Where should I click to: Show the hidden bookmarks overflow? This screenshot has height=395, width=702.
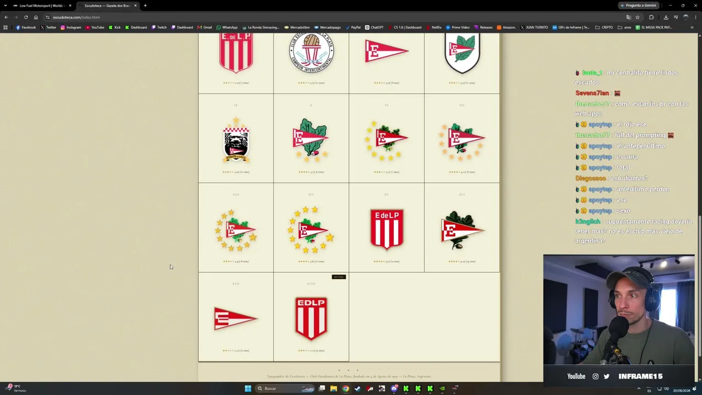[x=692, y=27]
